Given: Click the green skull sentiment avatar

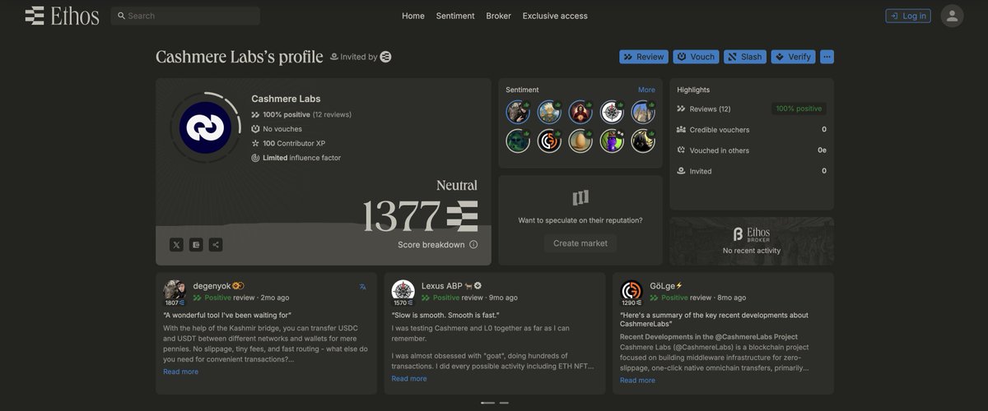Looking at the screenshot, I should click(x=518, y=141).
